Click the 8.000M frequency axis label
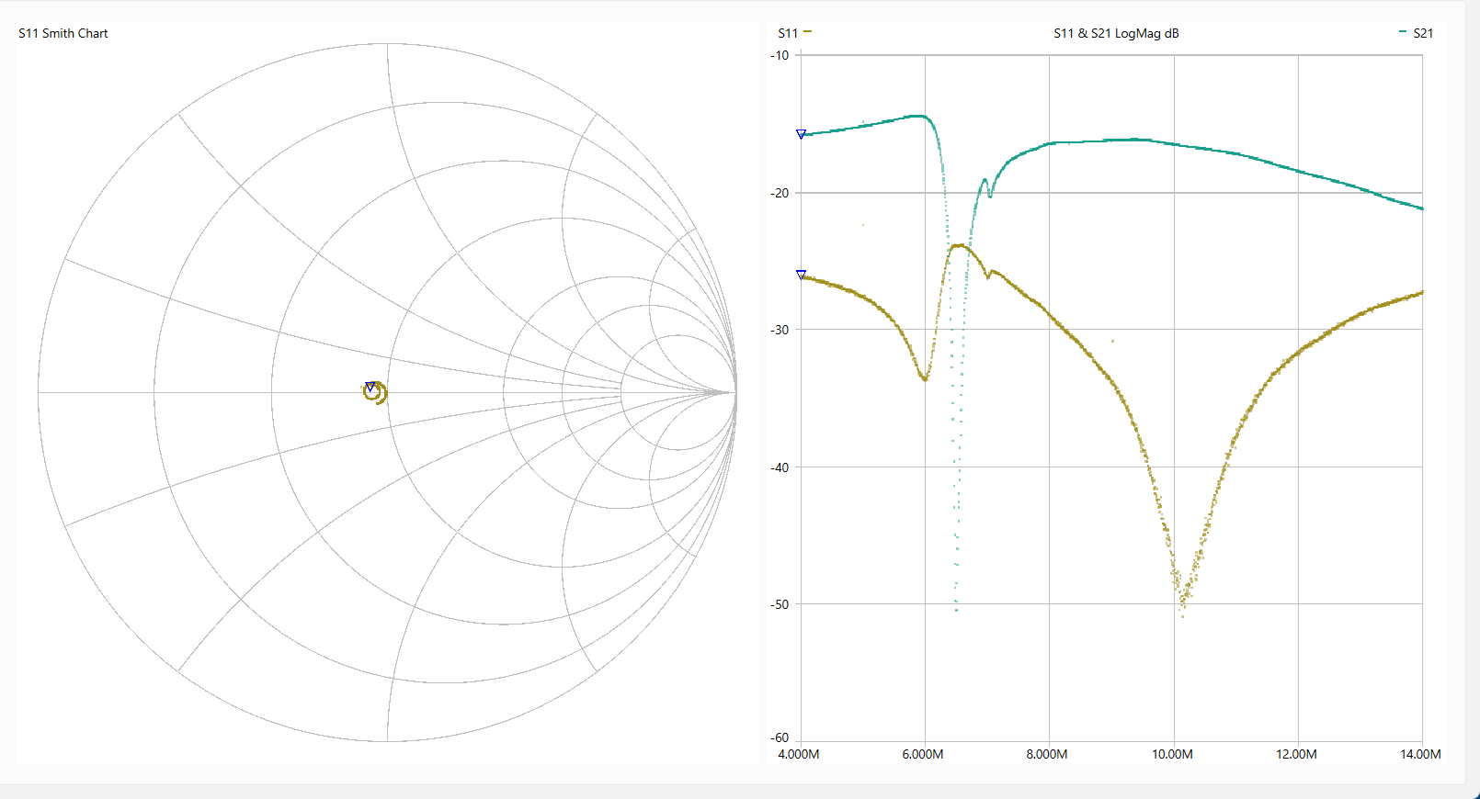This screenshot has height=799, width=1480. (x=1047, y=754)
